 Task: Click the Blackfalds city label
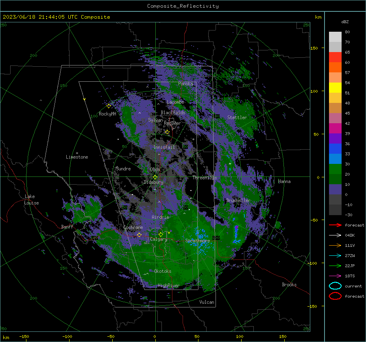[173, 113]
